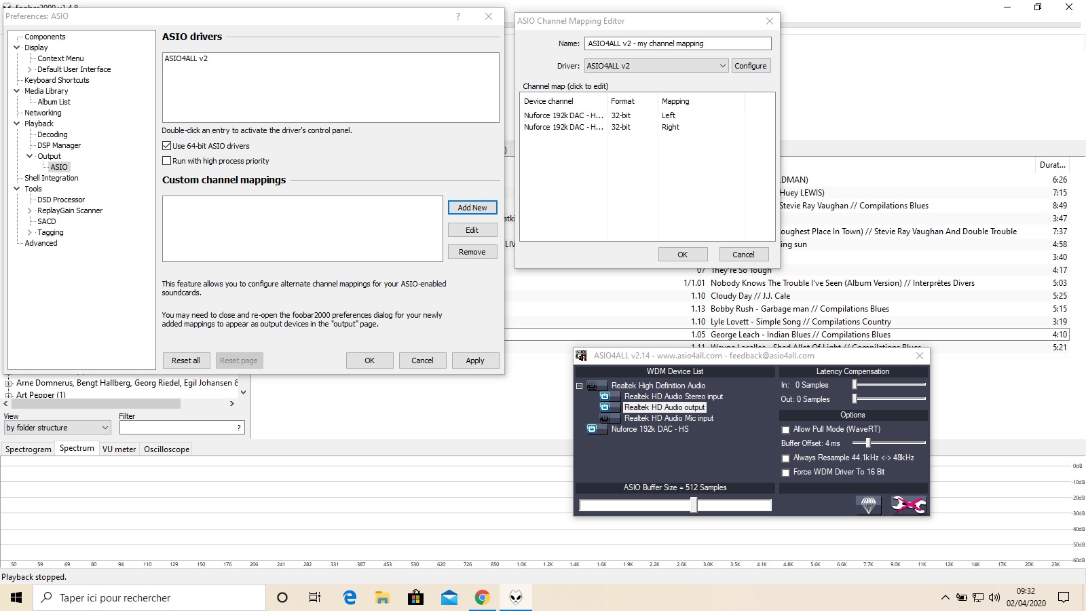Collapse the Realtek High Definition Audio tree

pyautogui.click(x=579, y=386)
